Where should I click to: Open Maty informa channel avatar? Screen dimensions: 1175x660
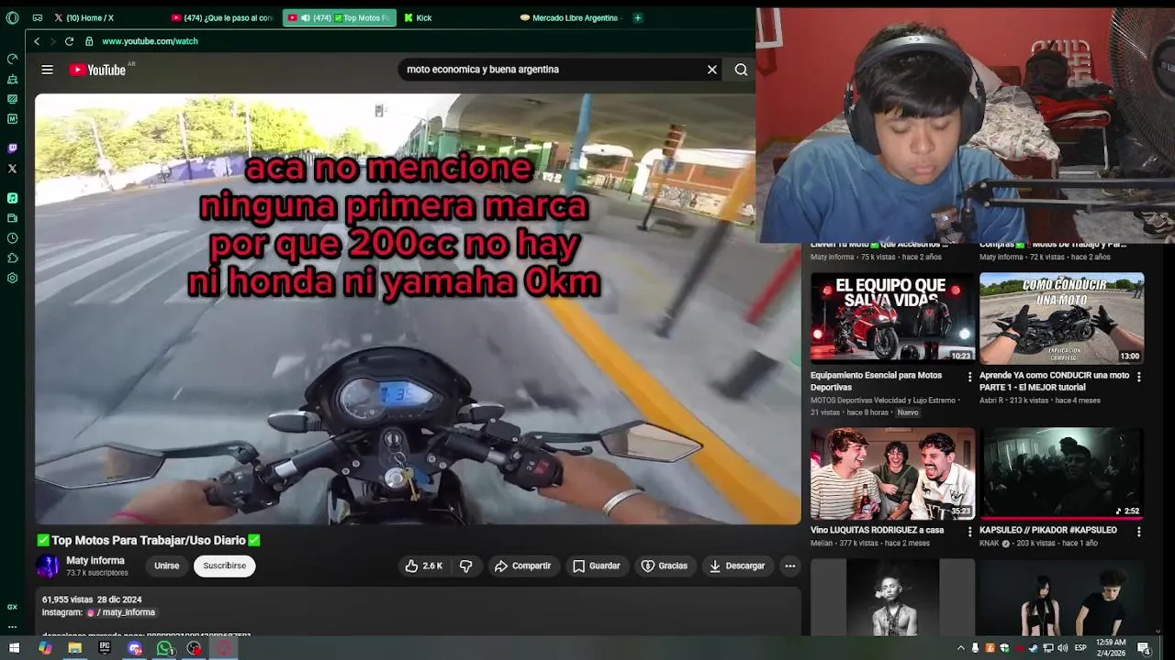click(48, 566)
